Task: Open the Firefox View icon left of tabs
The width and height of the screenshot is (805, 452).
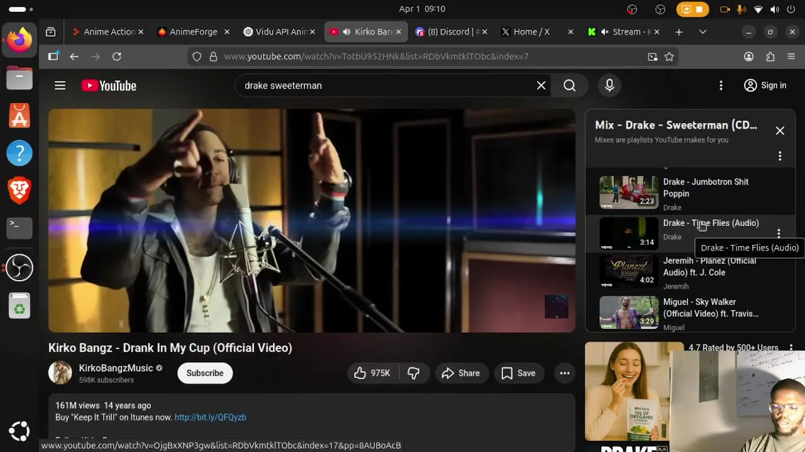Action: (x=51, y=31)
